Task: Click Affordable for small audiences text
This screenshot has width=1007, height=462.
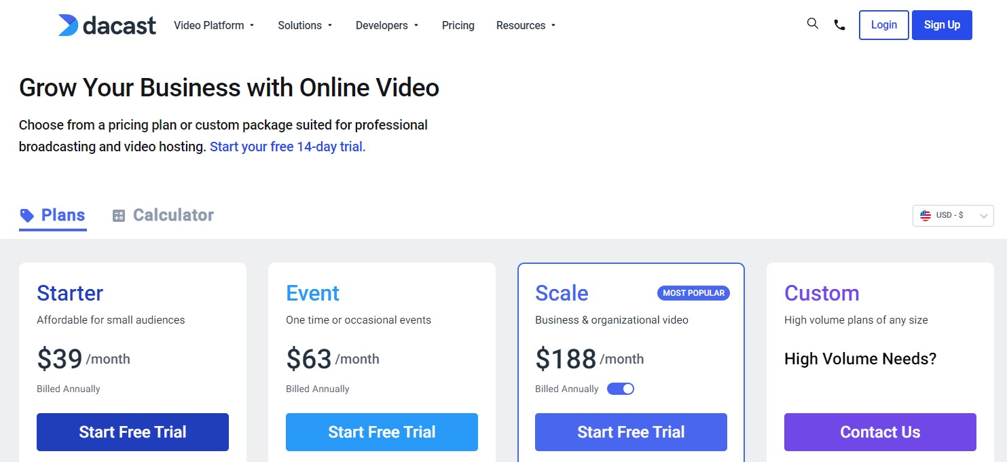Action: point(111,320)
